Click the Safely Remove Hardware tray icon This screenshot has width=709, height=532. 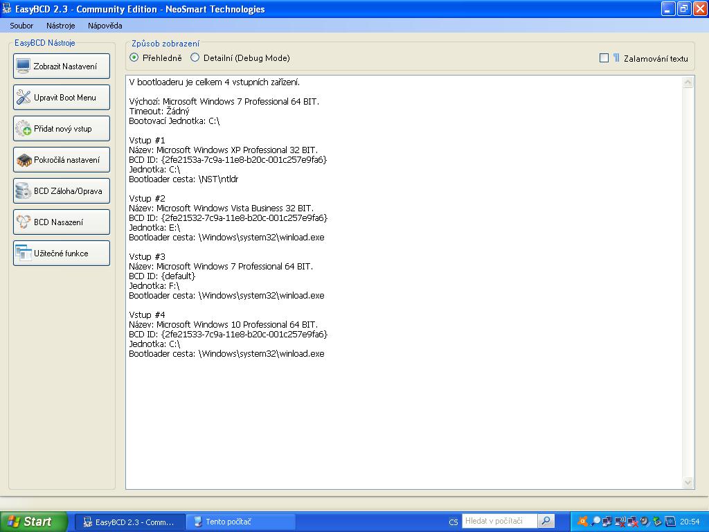point(658,522)
